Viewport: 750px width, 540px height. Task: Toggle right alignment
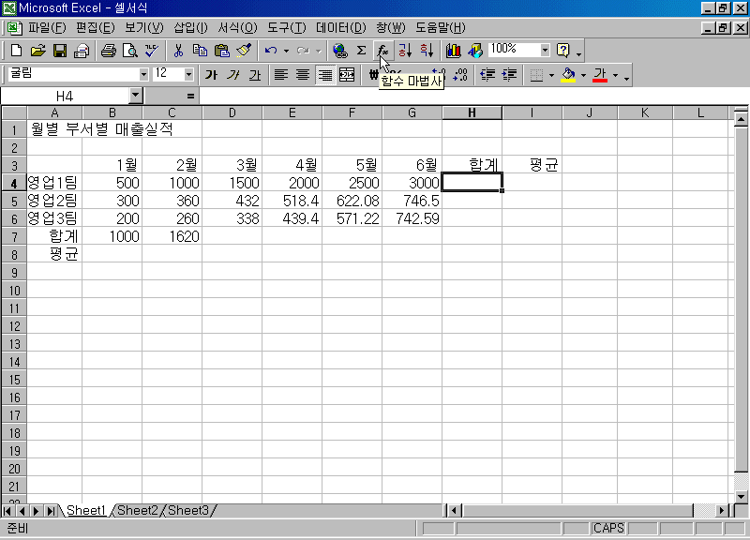(x=324, y=75)
